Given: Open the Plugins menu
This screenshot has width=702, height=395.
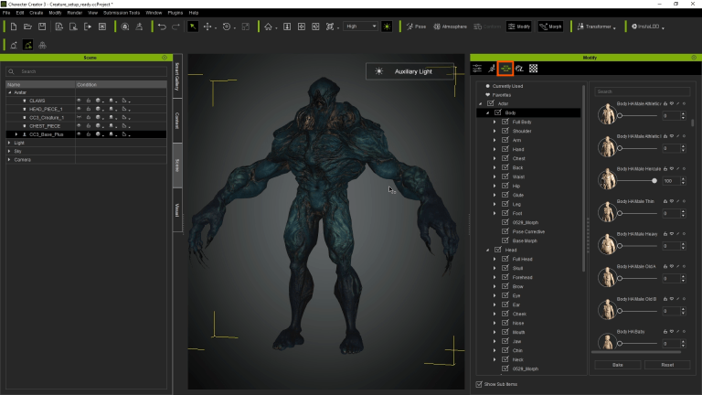Looking at the screenshot, I should (175, 13).
